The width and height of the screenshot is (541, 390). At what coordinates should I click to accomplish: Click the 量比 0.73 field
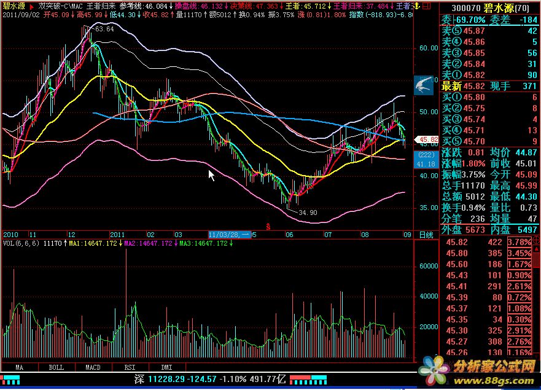[513, 208]
